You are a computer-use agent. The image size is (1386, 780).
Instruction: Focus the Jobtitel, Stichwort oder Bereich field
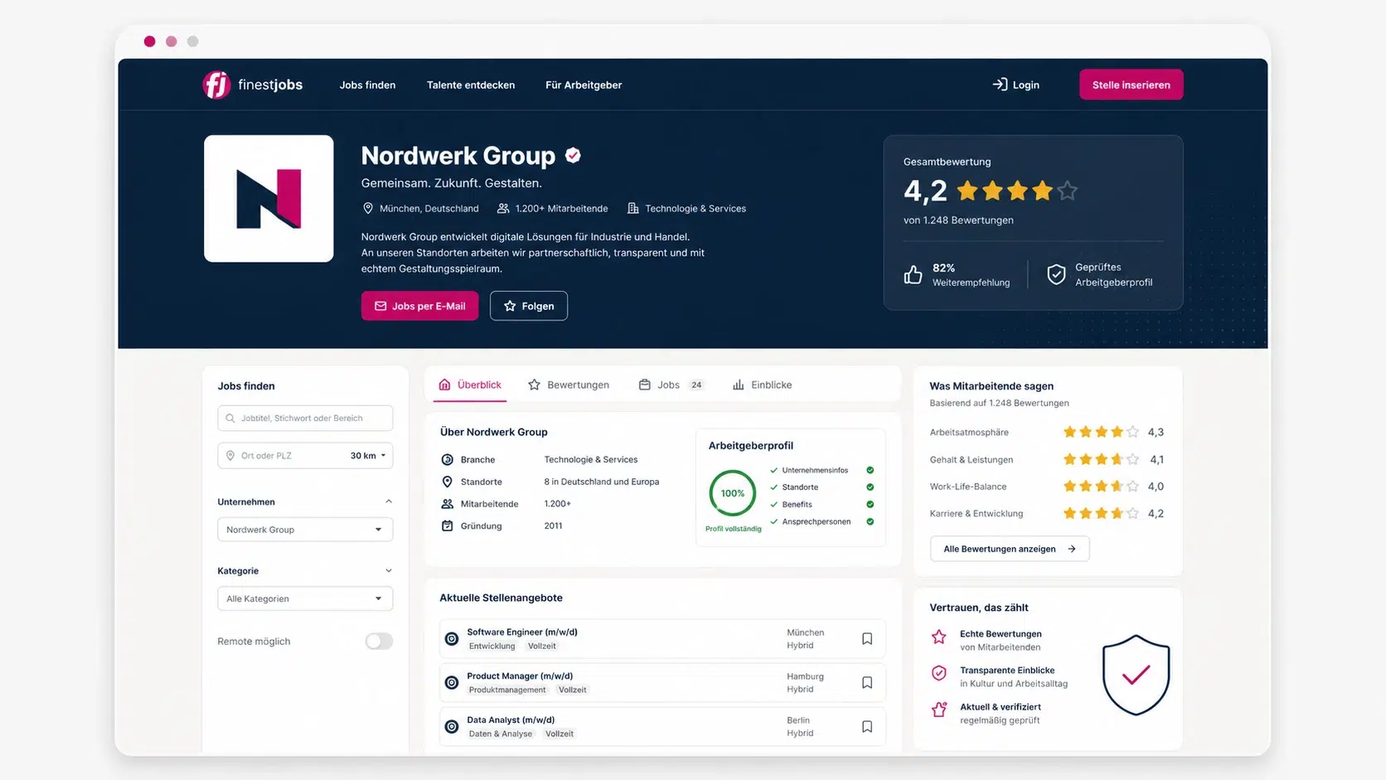click(x=305, y=418)
